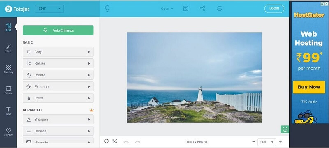Click the Rotate circular arrow icon
329x148 pixels.
[x=29, y=75]
